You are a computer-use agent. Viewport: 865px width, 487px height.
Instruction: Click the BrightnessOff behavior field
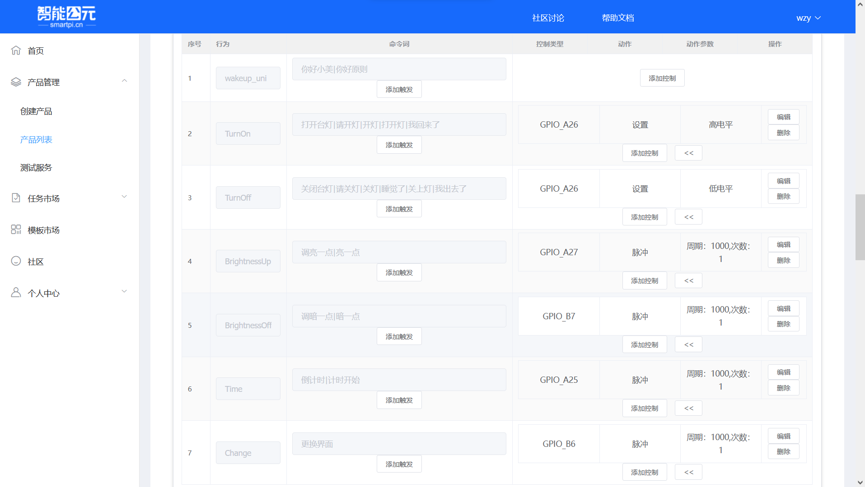point(248,325)
